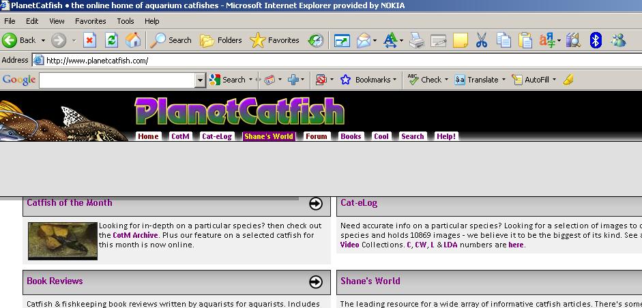The image size is (642, 308).
Task: Copy selection with the two-pages icon
Action: click(504, 40)
